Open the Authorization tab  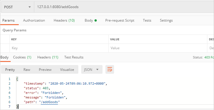point(34,20)
